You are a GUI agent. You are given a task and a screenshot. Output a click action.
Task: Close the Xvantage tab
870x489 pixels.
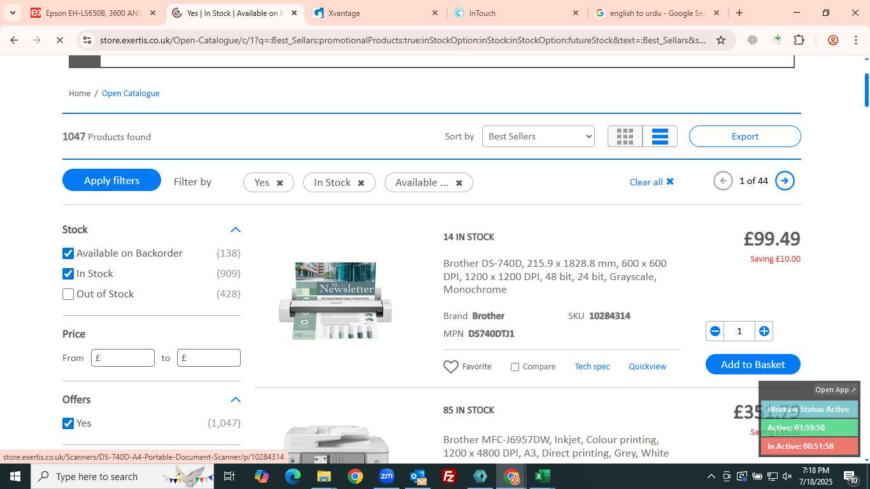(435, 13)
